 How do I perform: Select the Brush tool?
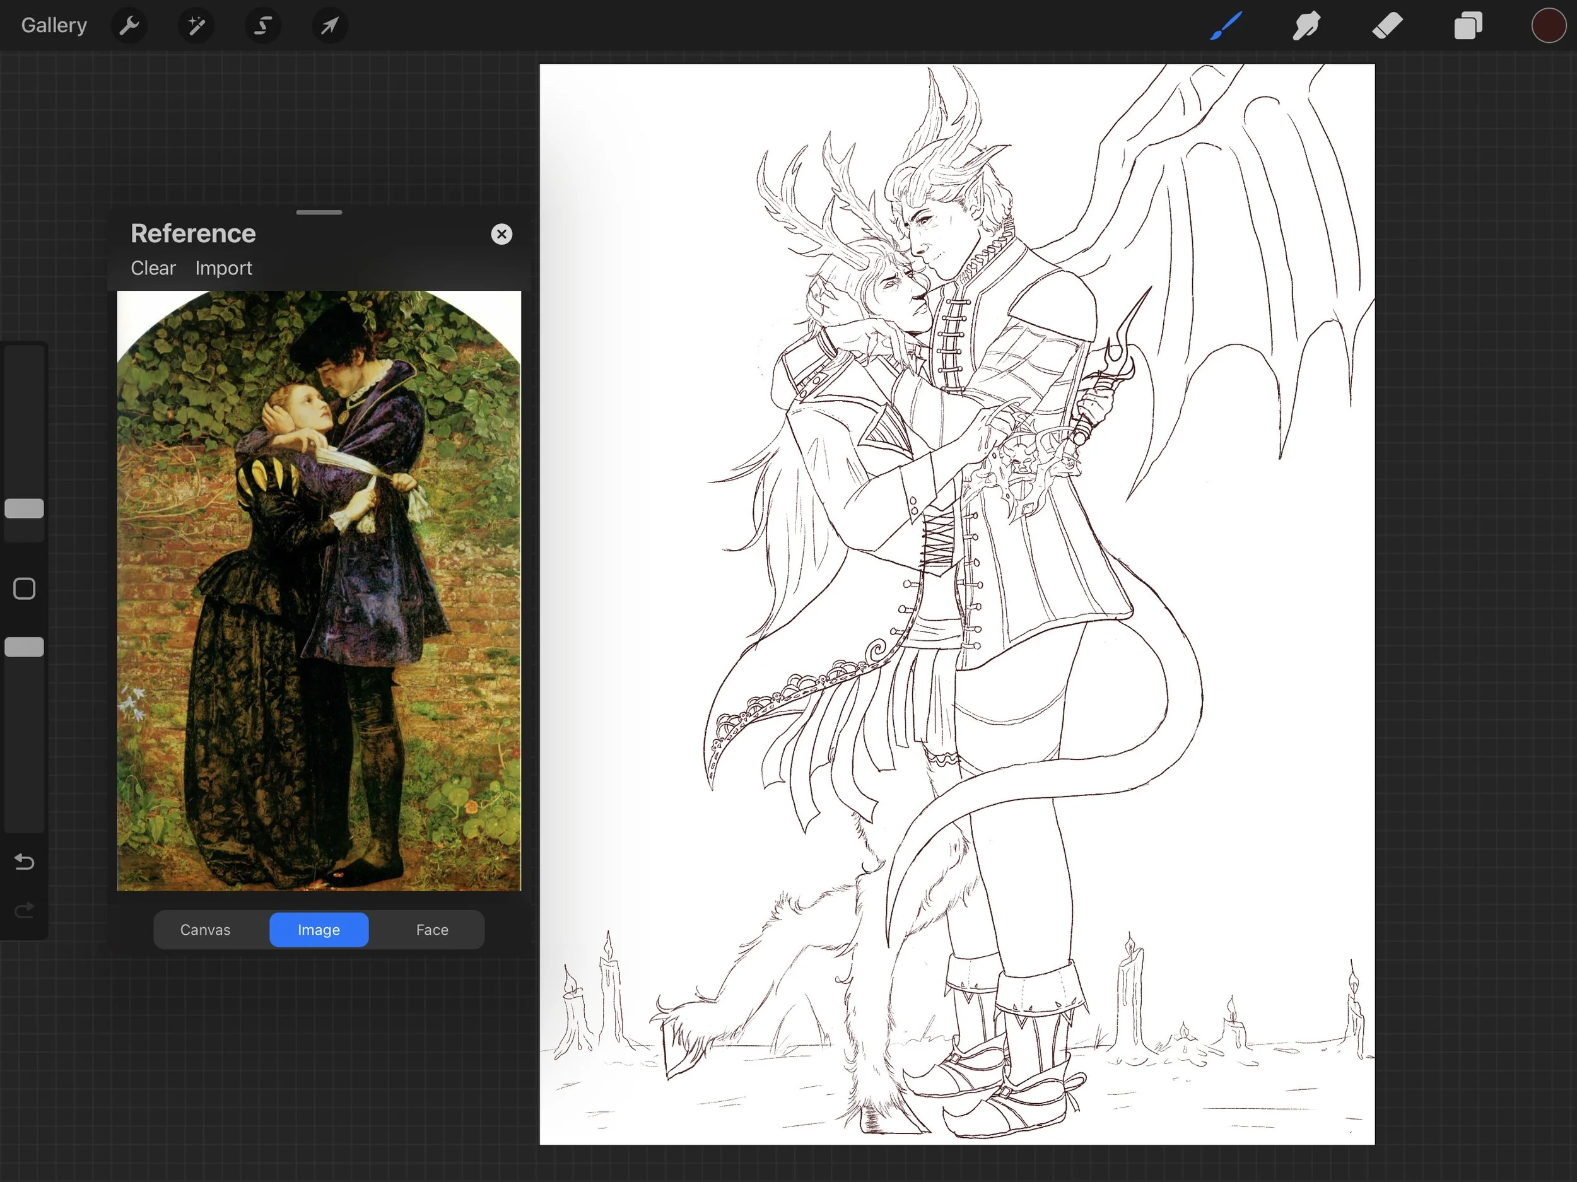pos(1226,26)
